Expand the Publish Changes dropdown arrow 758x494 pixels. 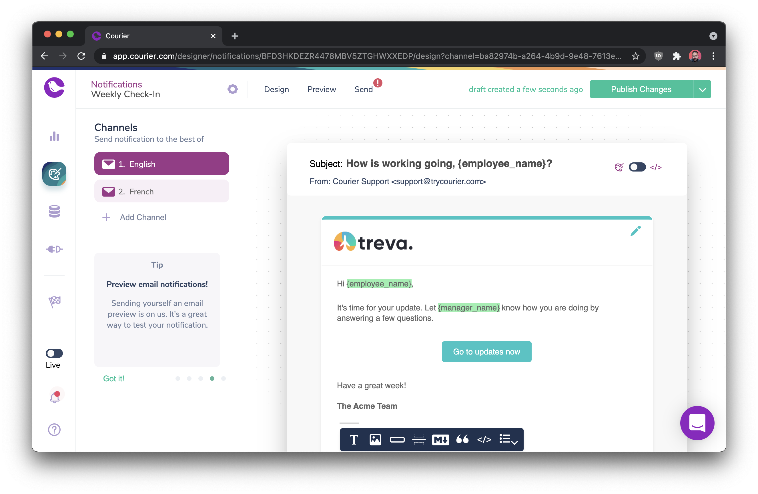point(702,89)
